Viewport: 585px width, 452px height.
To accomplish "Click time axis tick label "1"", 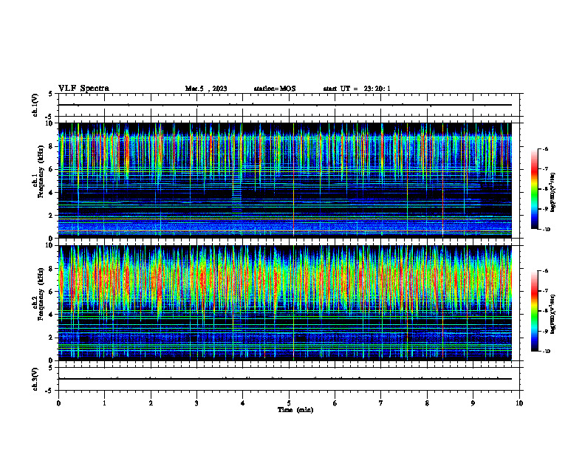I will coord(104,403).
